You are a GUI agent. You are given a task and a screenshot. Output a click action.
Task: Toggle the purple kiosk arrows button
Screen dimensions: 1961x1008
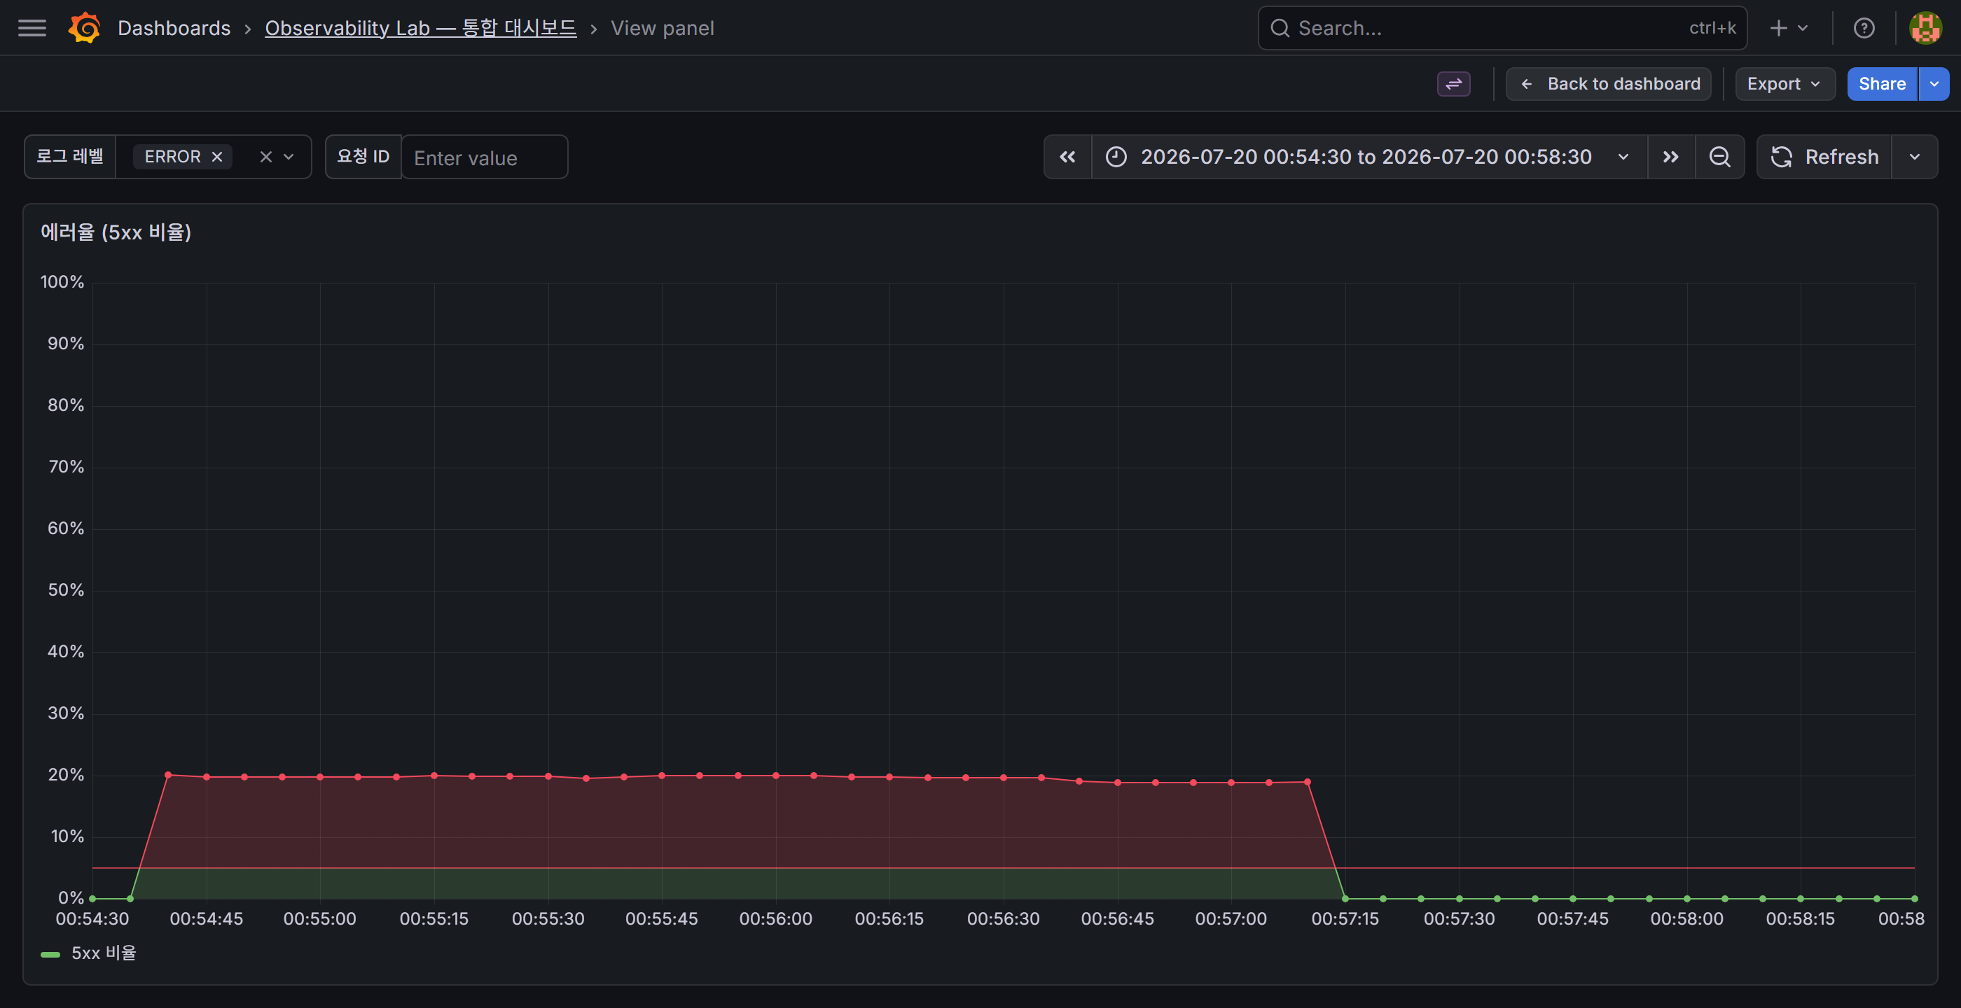(1453, 84)
